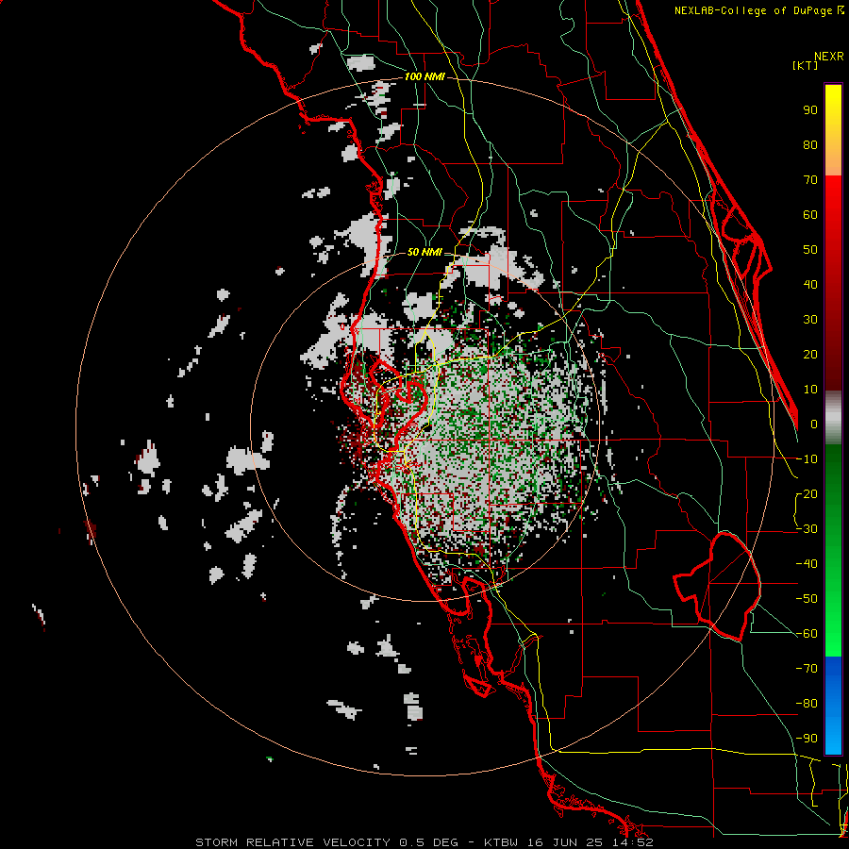
Task: Click the positive 60 value on velocity scale
Action: click(x=810, y=215)
